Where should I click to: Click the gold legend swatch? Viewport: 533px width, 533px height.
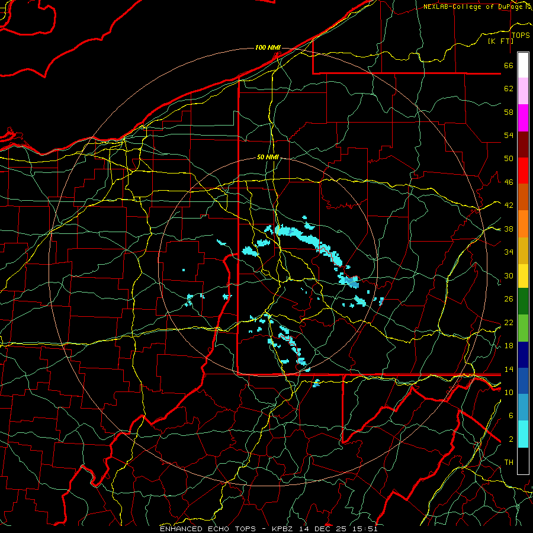click(x=523, y=251)
